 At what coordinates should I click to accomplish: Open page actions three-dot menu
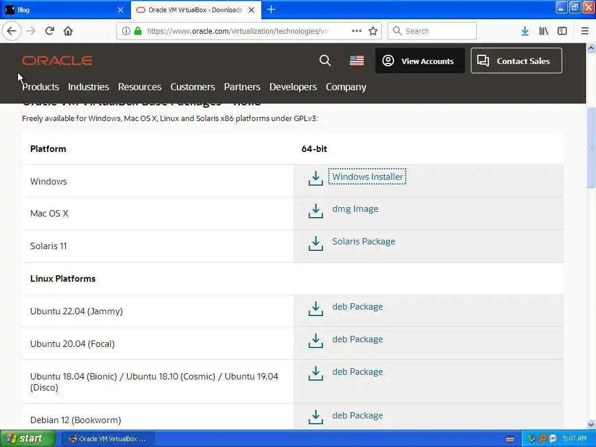click(357, 31)
